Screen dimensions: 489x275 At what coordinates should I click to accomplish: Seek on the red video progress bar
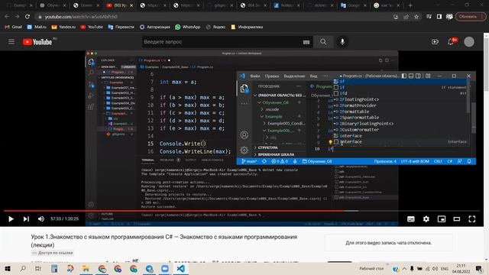tap(241, 211)
